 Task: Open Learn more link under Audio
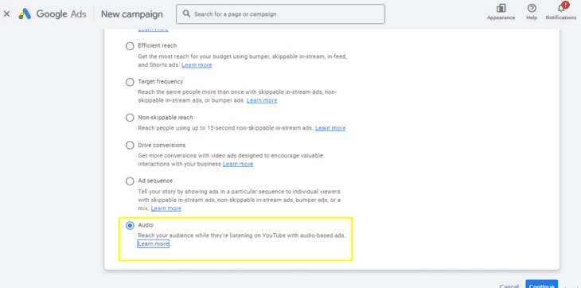153,244
